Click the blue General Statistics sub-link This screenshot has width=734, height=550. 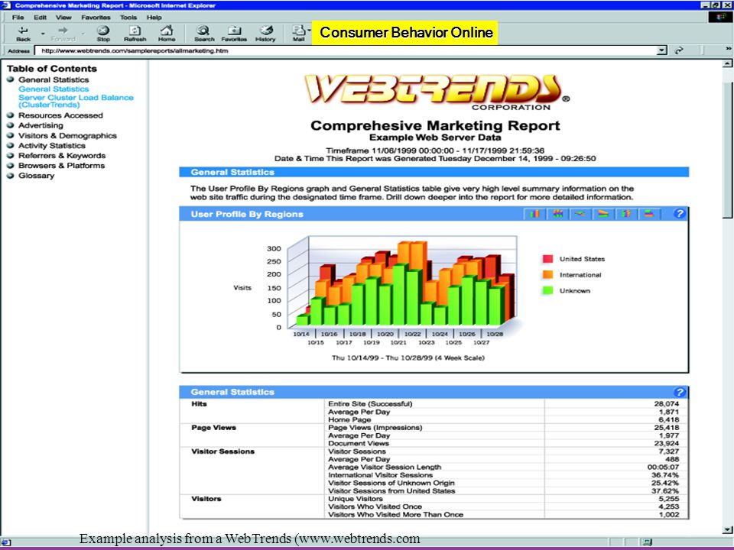pos(54,89)
